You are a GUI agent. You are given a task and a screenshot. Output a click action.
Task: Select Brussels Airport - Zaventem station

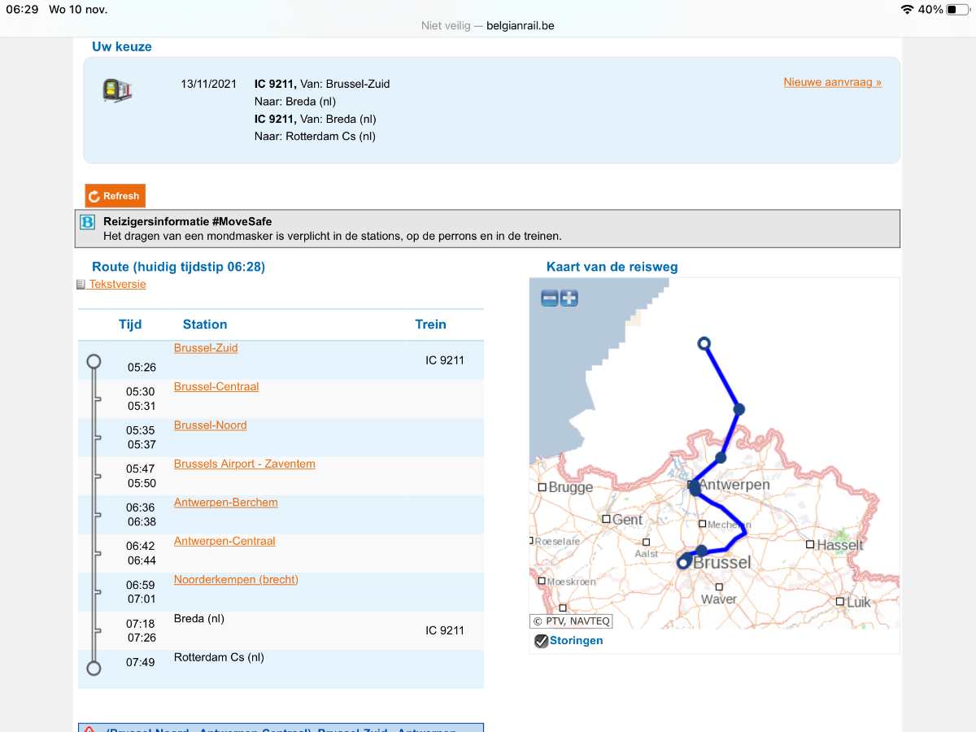point(244,464)
